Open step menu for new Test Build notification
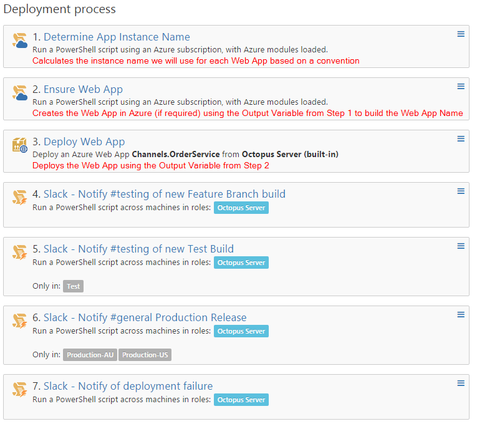Image resolution: width=477 pixels, height=424 pixels. pyautogui.click(x=461, y=246)
